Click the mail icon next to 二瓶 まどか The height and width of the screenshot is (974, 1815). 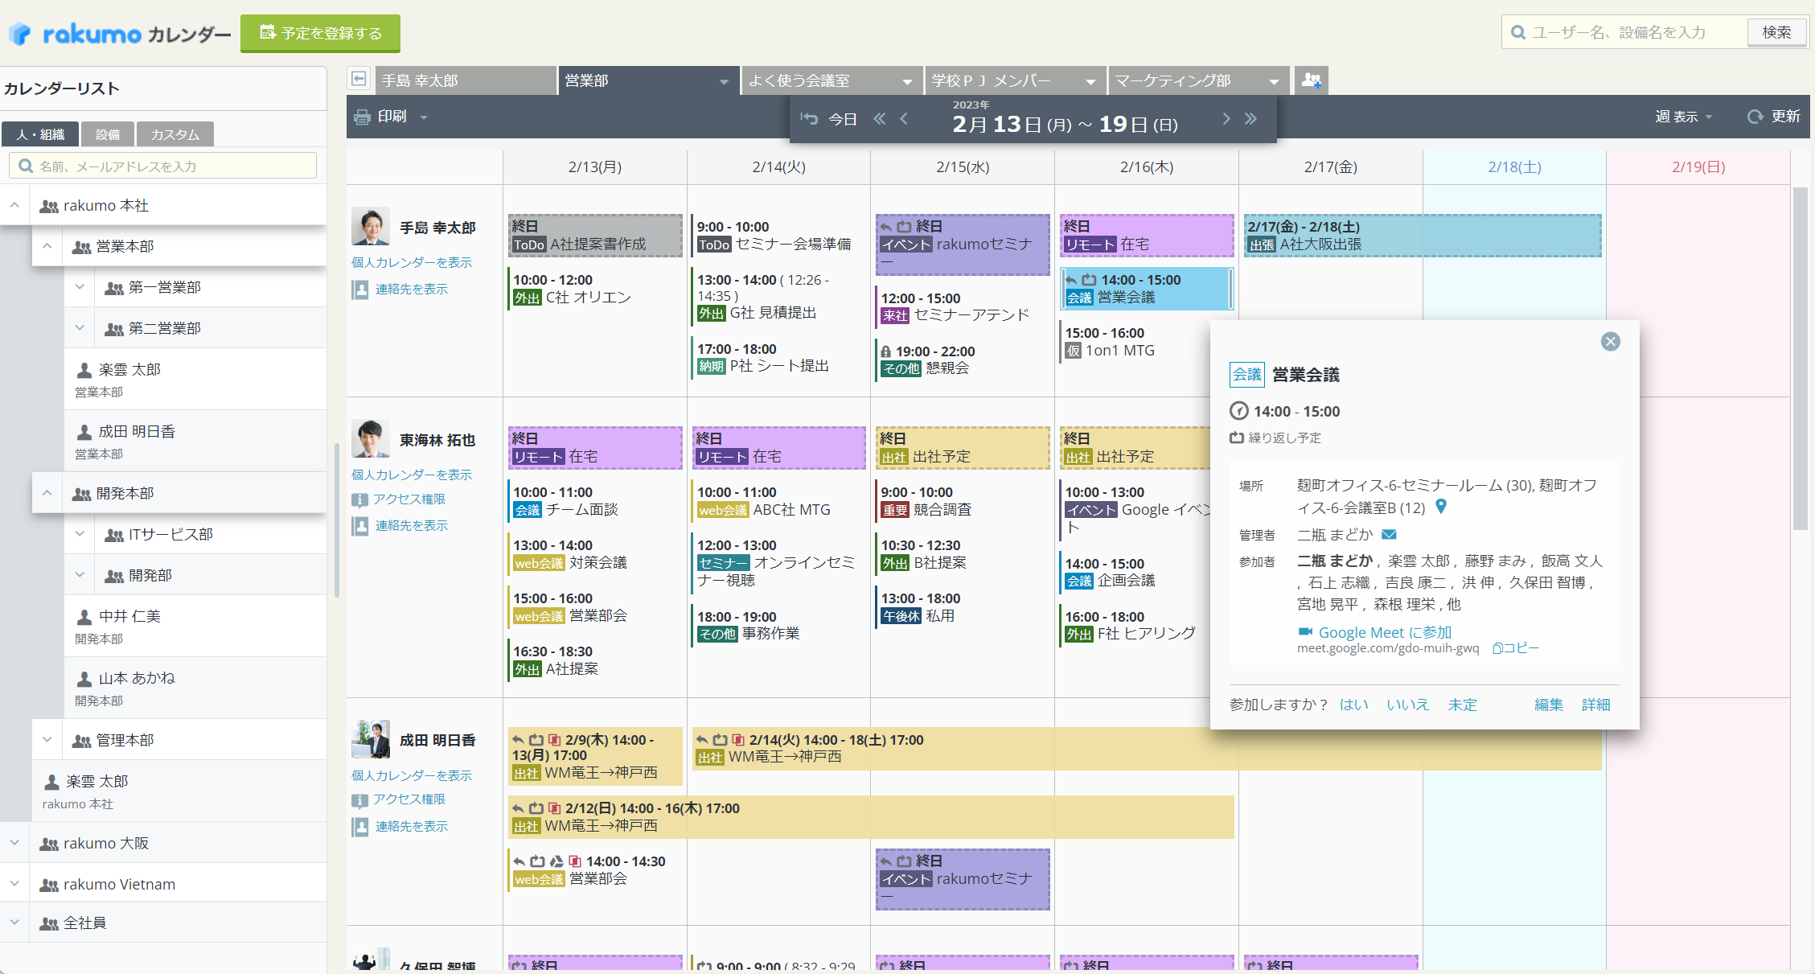pos(1389,535)
